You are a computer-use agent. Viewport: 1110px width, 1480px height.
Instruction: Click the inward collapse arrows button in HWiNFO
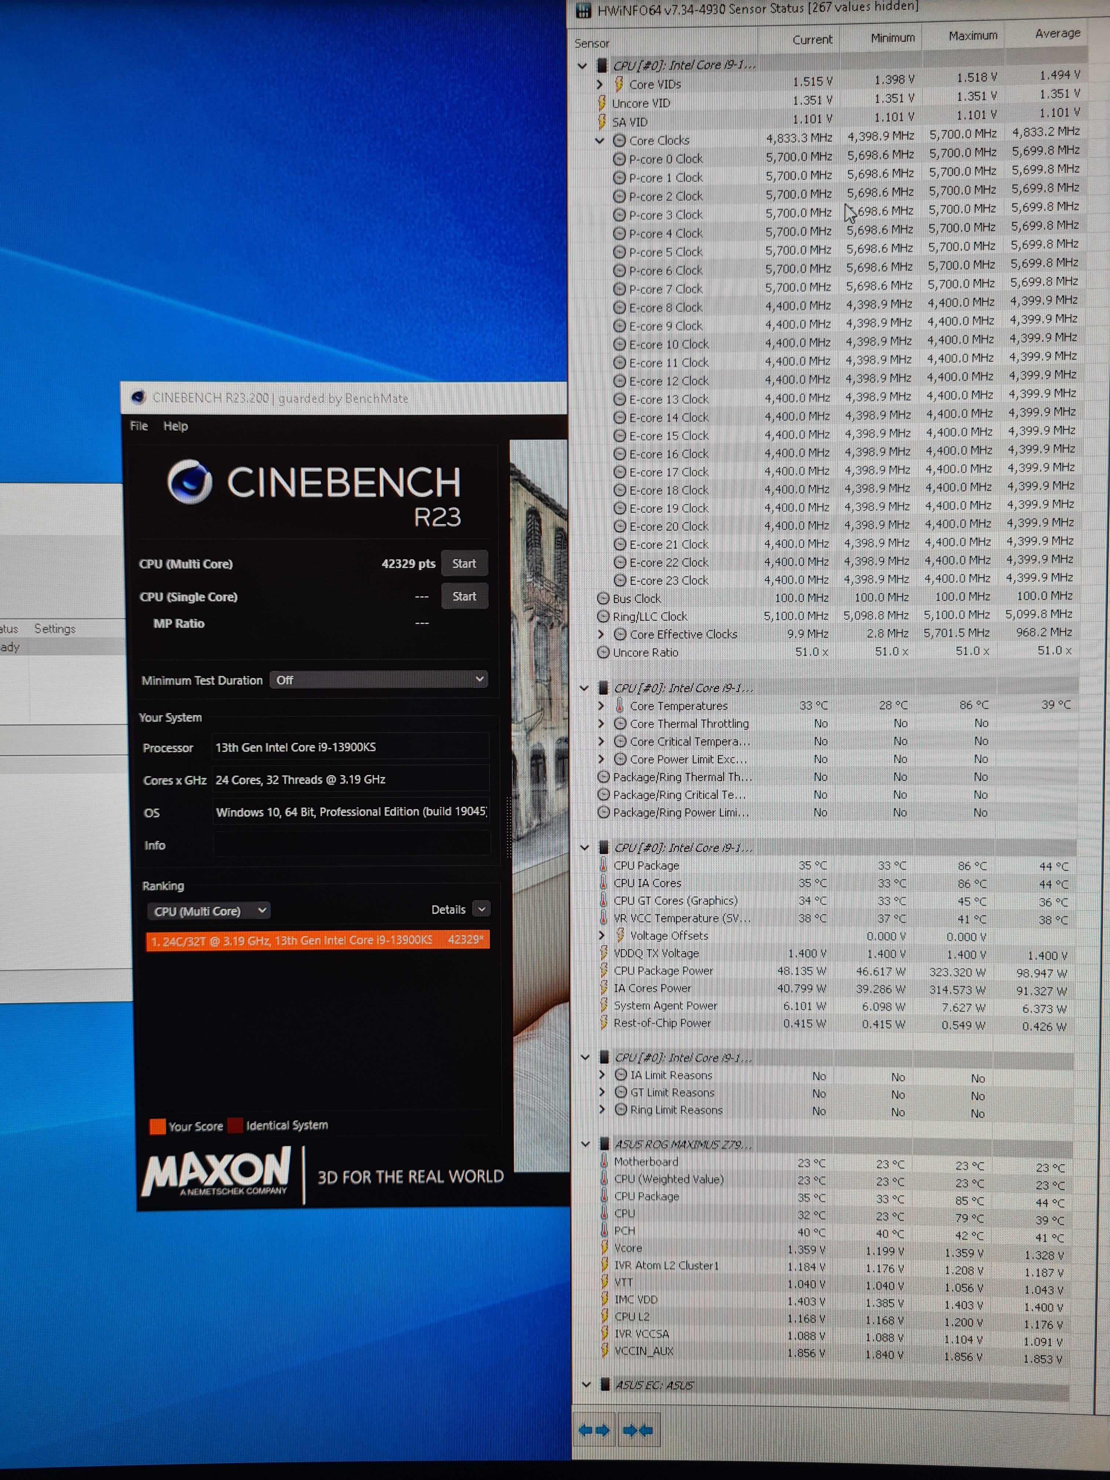click(638, 1430)
